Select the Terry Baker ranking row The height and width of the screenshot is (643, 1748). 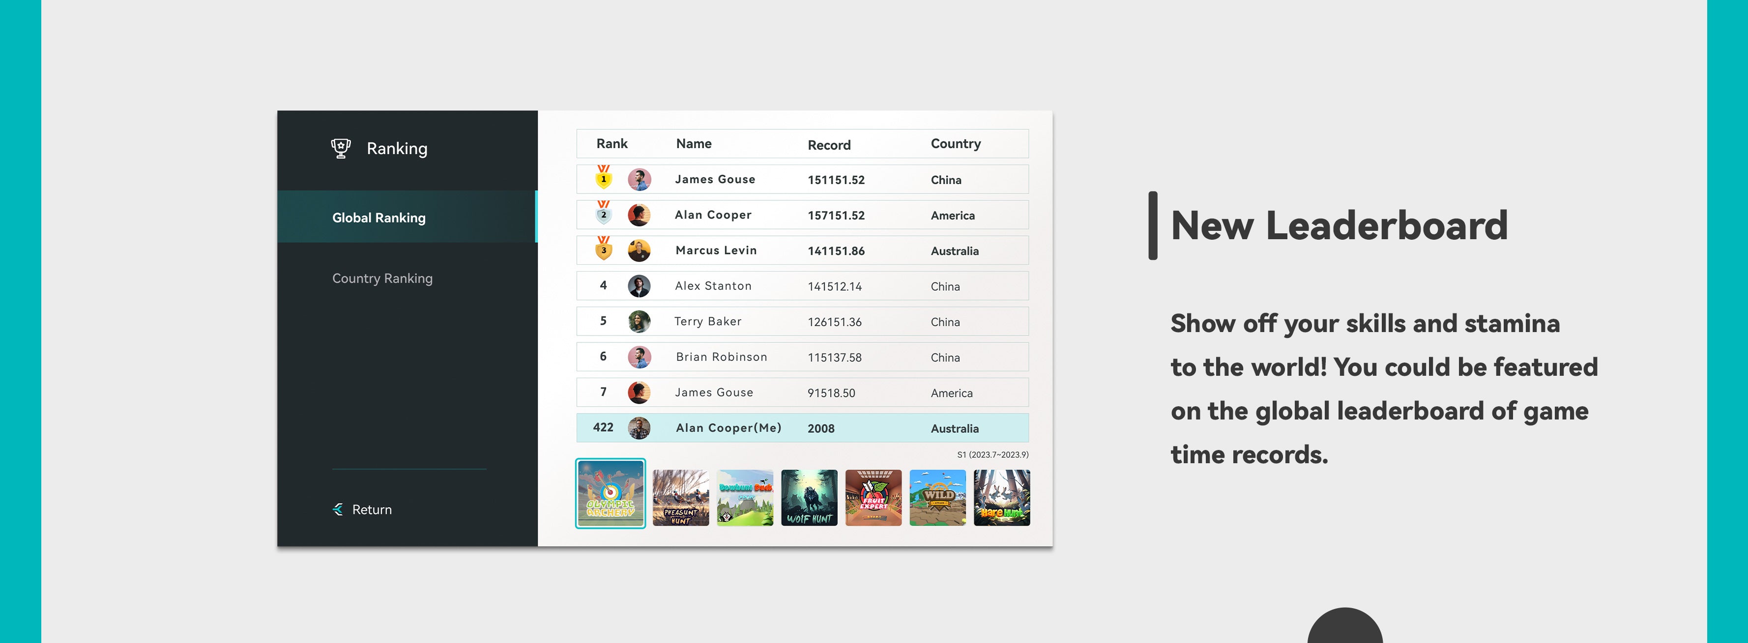pyautogui.click(x=802, y=321)
